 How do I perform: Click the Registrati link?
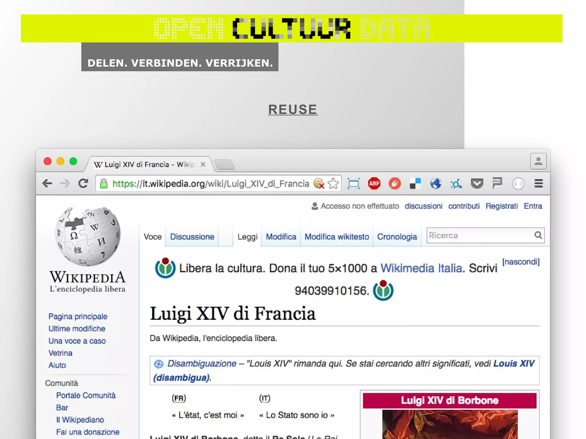[502, 206]
